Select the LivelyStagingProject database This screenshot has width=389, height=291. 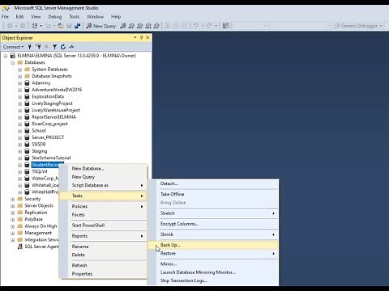pyautogui.click(x=52, y=103)
